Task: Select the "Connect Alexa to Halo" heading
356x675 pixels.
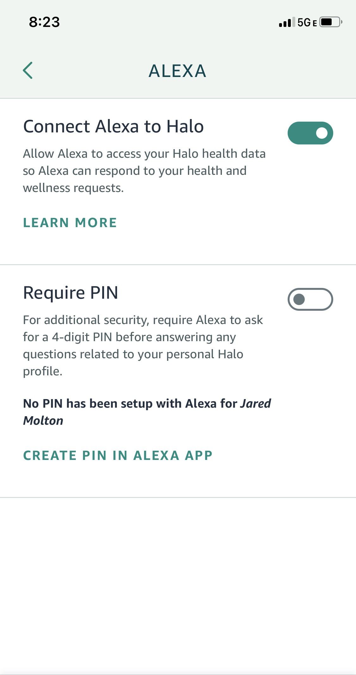Action: coord(113,126)
